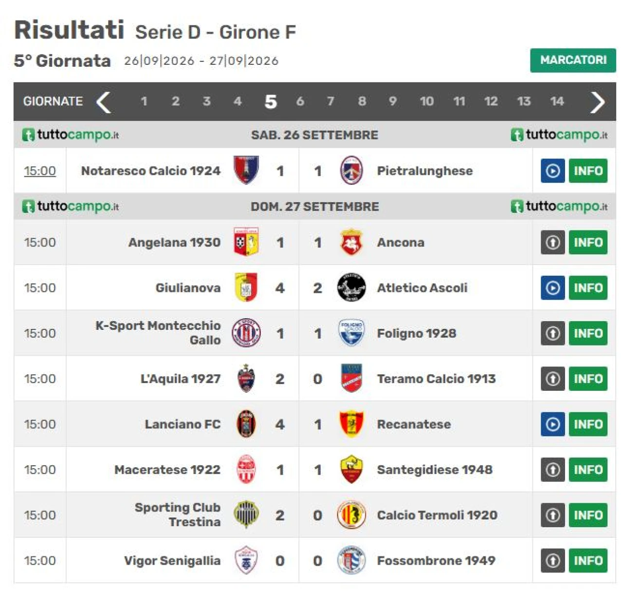Open INFO for Maceratese 1922 match

pos(588,470)
